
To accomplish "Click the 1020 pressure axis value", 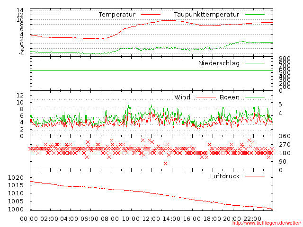I will [16, 178].
